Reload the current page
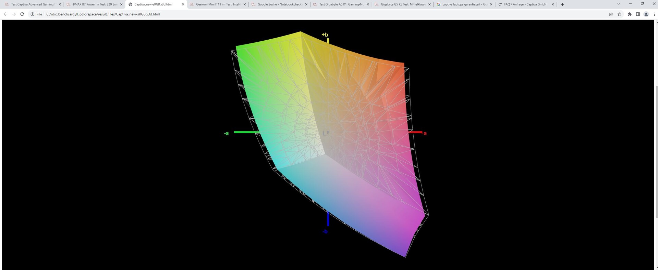The width and height of the screenshot is (658, 270). [22, 14]
